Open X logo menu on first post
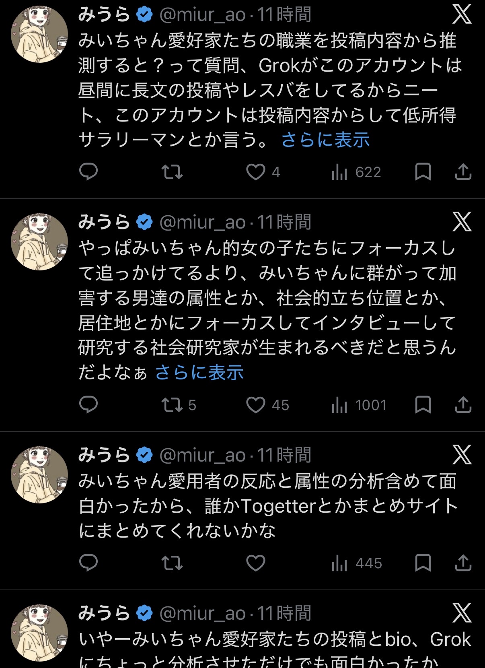Viewport: 485px width, 668px height. (462, 14)
